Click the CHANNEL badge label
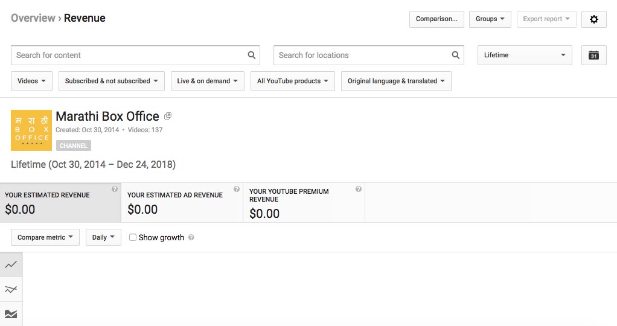 pos(74,145)
